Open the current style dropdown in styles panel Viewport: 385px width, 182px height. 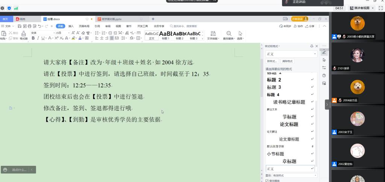(315, 54)
